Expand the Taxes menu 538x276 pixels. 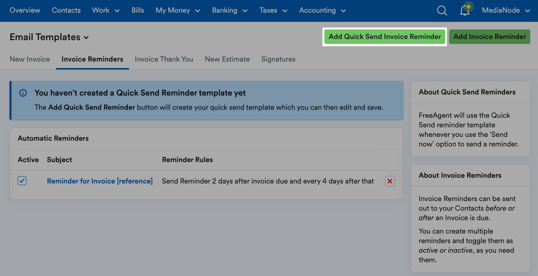(273, 10)
